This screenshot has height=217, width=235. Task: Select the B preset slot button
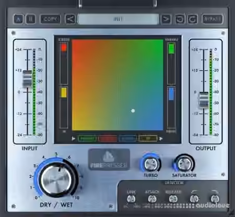31,19
